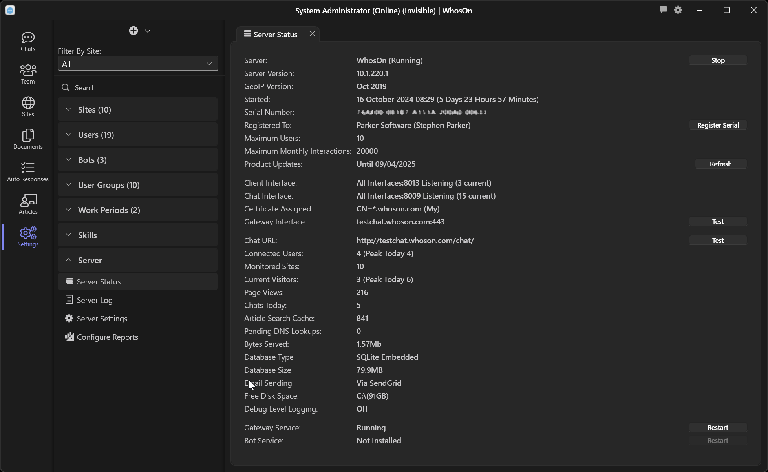This screenshot has height=472, width=768.
Task: Click the Configure Reports chart icon
Action: coord(69,337)
